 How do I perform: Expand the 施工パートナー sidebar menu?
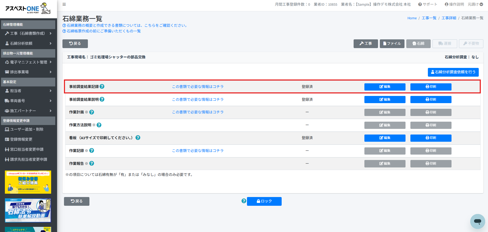point(28,111)
